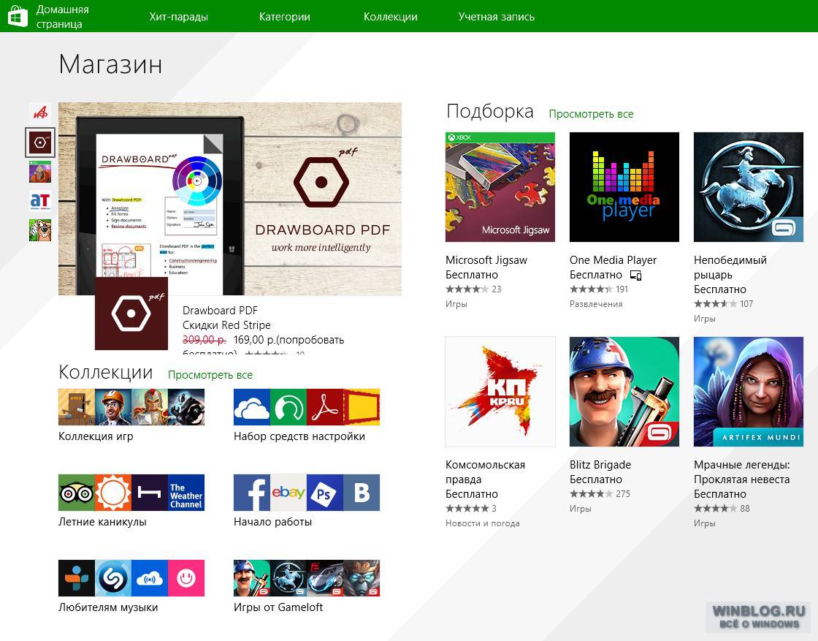Open the Непобедимый рыцарь knight icon

[748, 187]
